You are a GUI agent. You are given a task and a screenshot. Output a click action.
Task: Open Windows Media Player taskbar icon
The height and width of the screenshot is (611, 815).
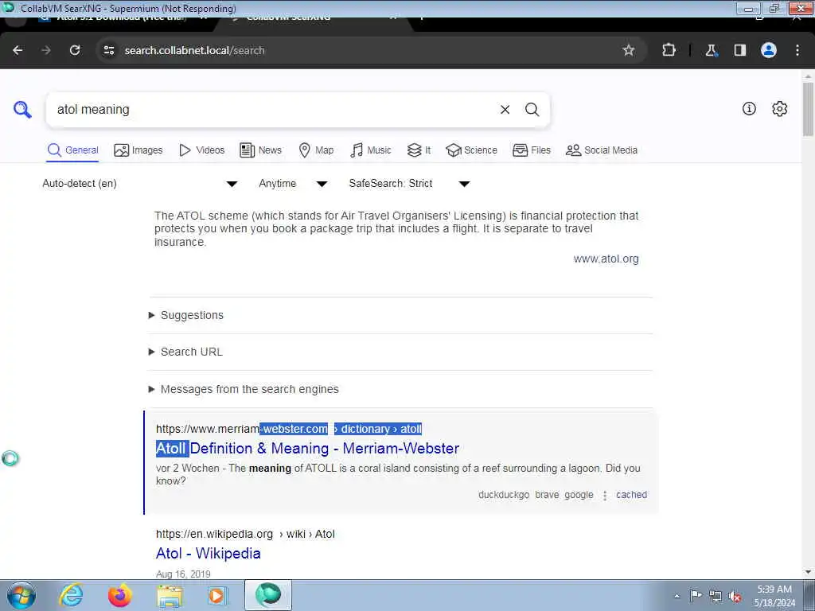point(218,595)
